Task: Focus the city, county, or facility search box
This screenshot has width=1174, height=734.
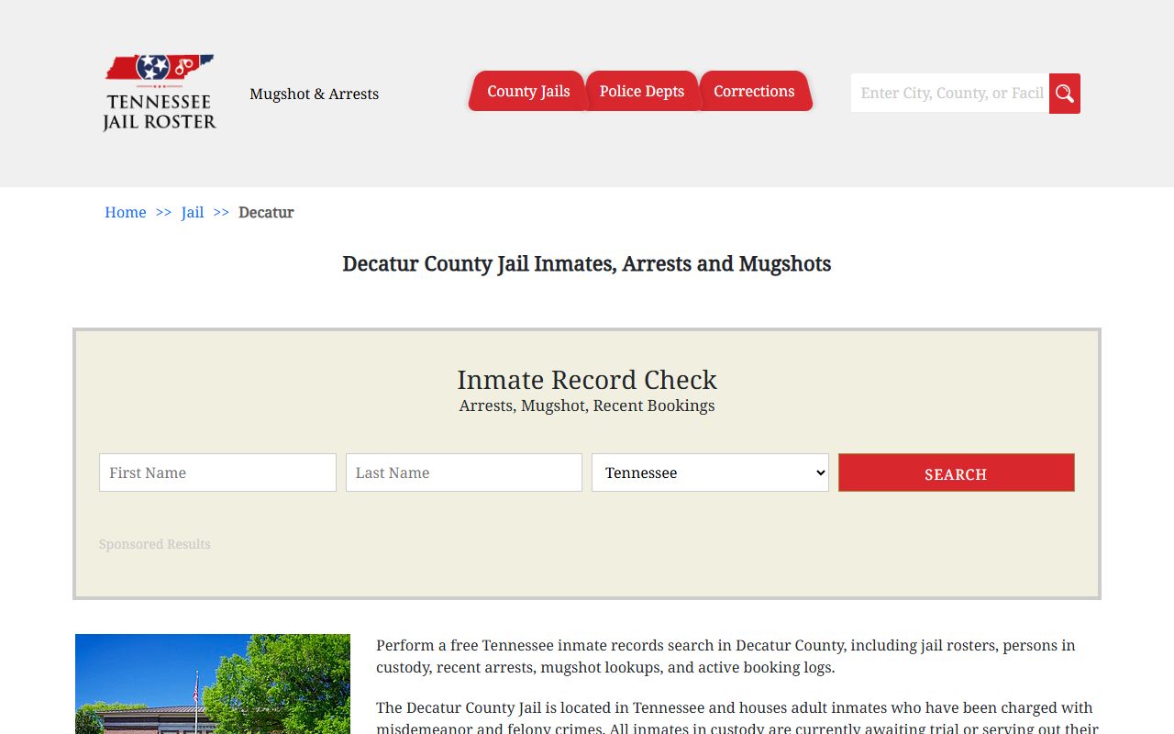Action: pyautogui.click(x=950, y=93)
